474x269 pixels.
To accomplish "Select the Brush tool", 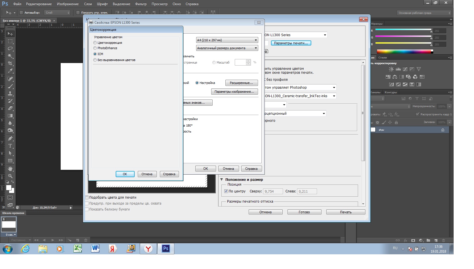I will 10,86.
